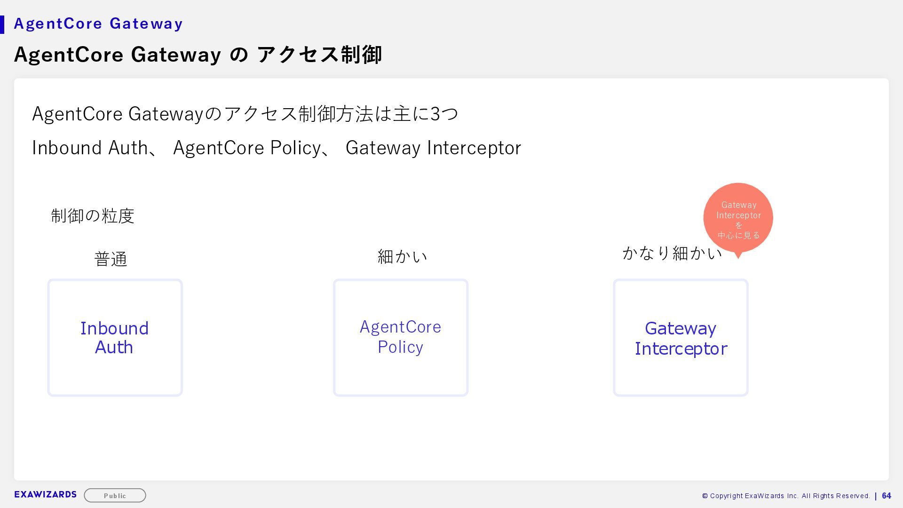Click the AgentCore Policy box
Viewport: 903px width, 508px height.
coord(400,338)
